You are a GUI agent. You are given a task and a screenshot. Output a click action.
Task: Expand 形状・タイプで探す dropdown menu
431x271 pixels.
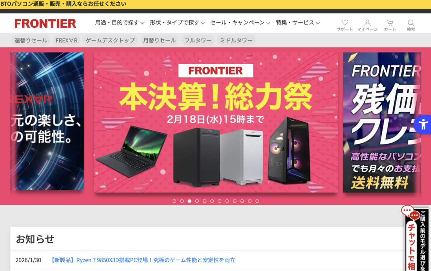tap(177, 23)
